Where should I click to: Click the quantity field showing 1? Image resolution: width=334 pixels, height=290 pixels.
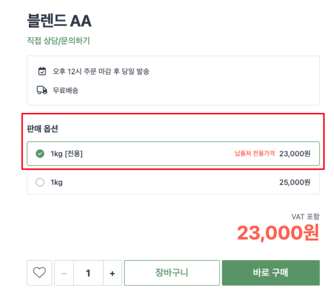click(x=88, y=273)
